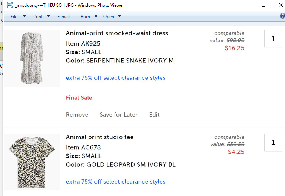Click Save for Later on the dress

[118, 115]
